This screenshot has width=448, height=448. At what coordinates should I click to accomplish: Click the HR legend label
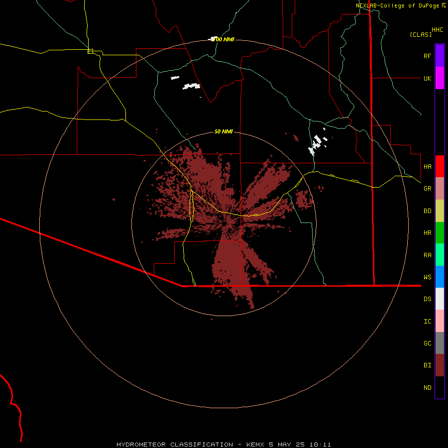coord(427,233)
